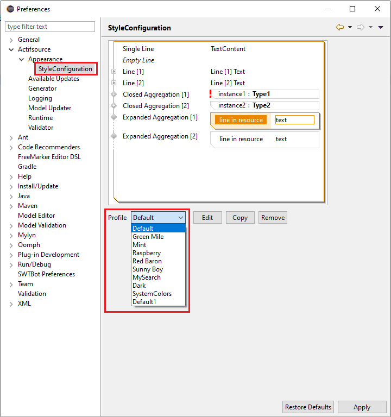Click the Closed Aggregation [1] node marker
This screenshot has width=391, height=417.
(x=114, y=94)
